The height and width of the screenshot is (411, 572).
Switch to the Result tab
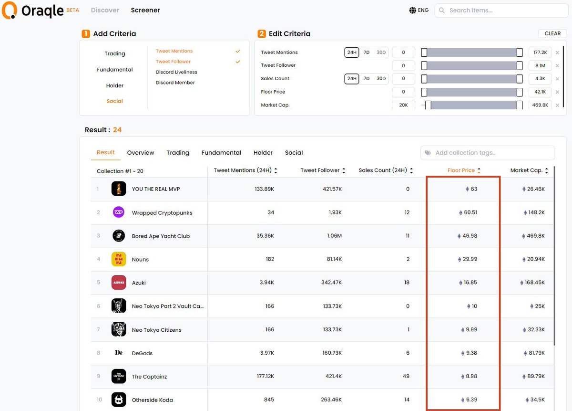[106, 152]
